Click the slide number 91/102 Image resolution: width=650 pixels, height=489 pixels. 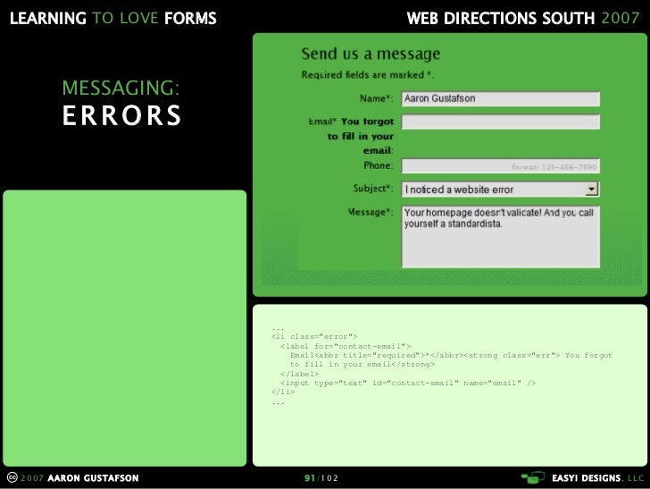point(321,477)
